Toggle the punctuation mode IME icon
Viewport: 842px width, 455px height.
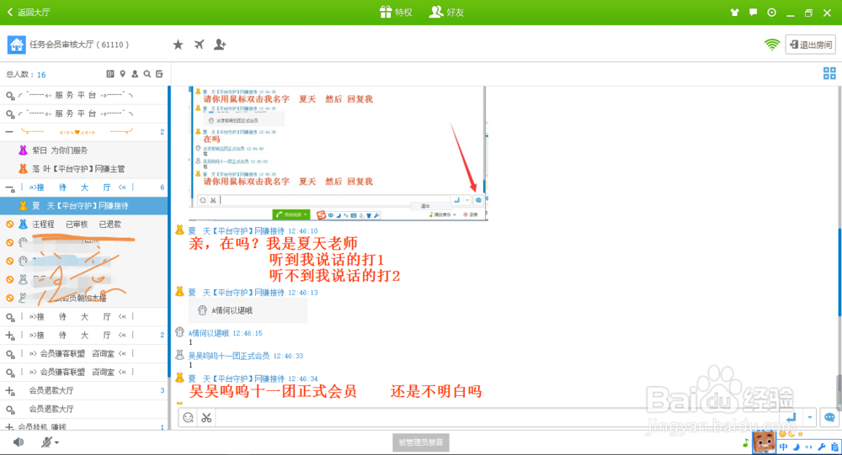[x=808, y=447]
